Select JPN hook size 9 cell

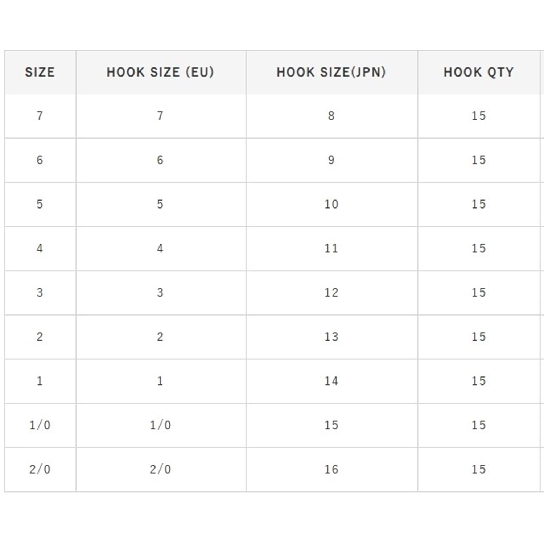[x=331, y=160]
